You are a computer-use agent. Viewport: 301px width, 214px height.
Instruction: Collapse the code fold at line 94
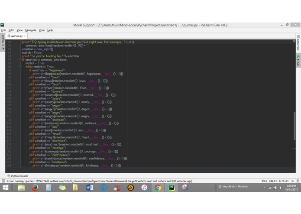click(x=20, y=60)
